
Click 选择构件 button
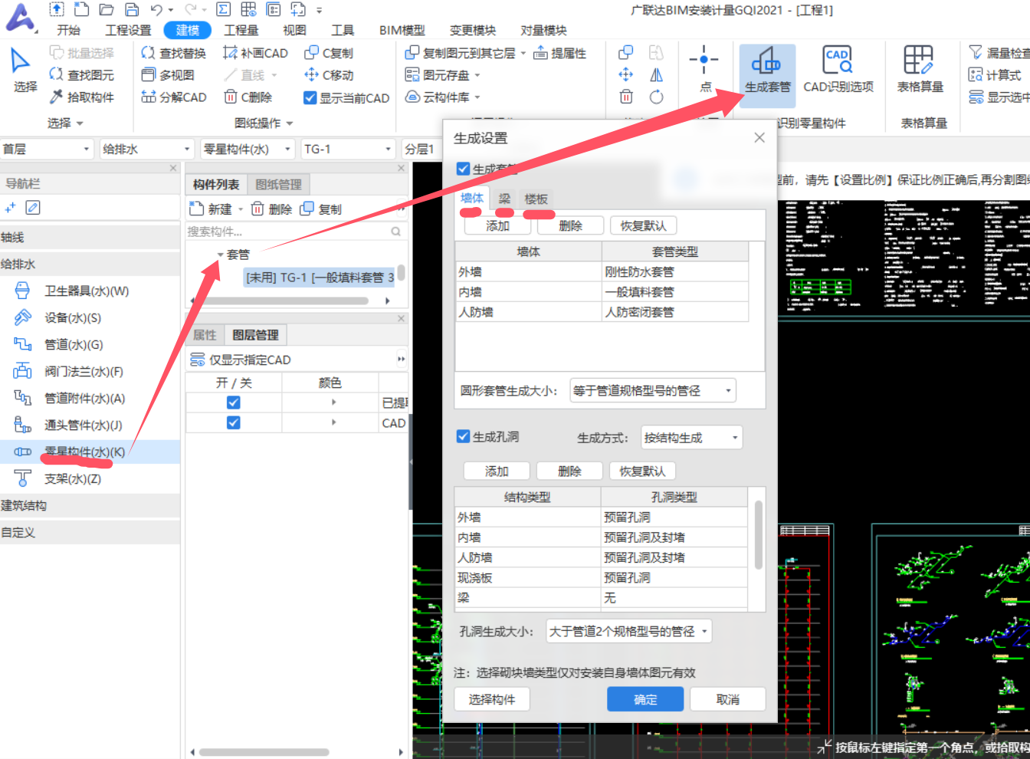point(492,699)
